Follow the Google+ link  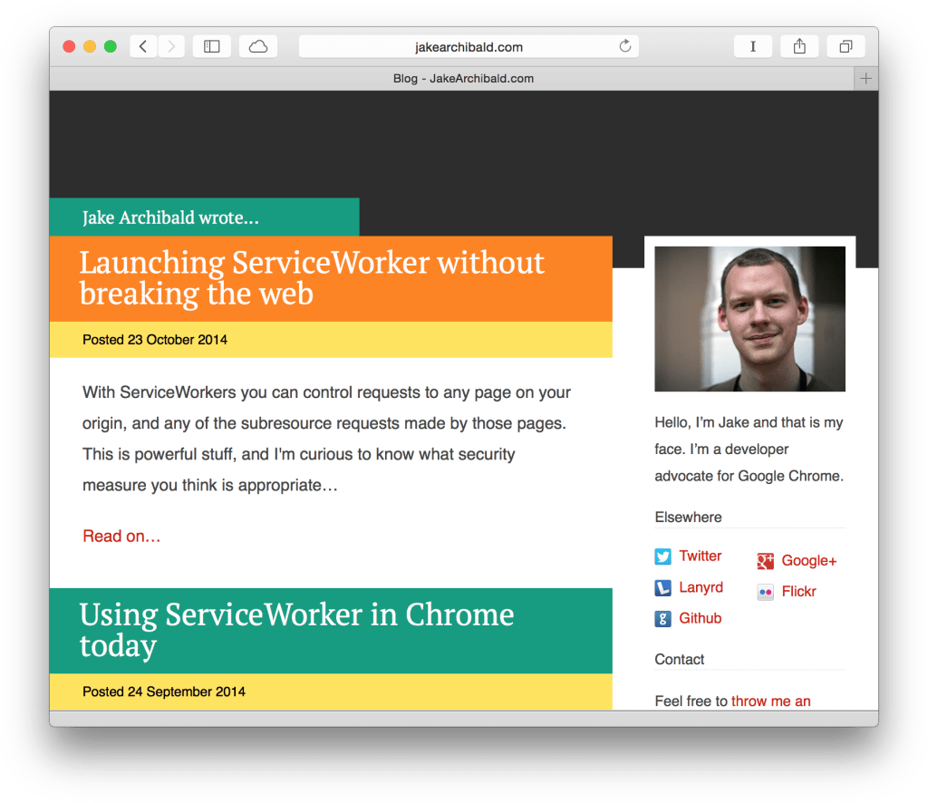808,561
